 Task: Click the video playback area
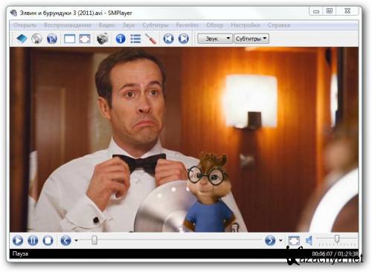pos(184,140)
